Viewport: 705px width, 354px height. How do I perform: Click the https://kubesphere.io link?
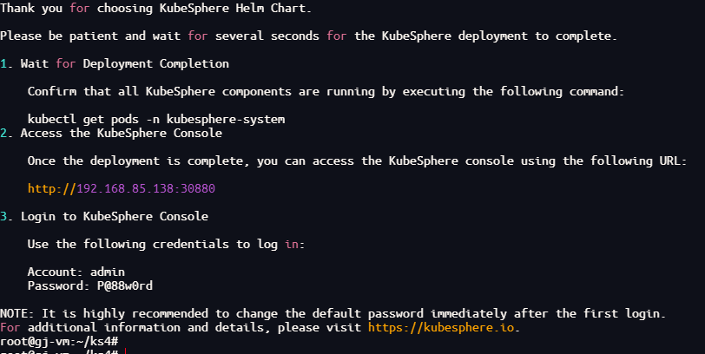(441, 327)
